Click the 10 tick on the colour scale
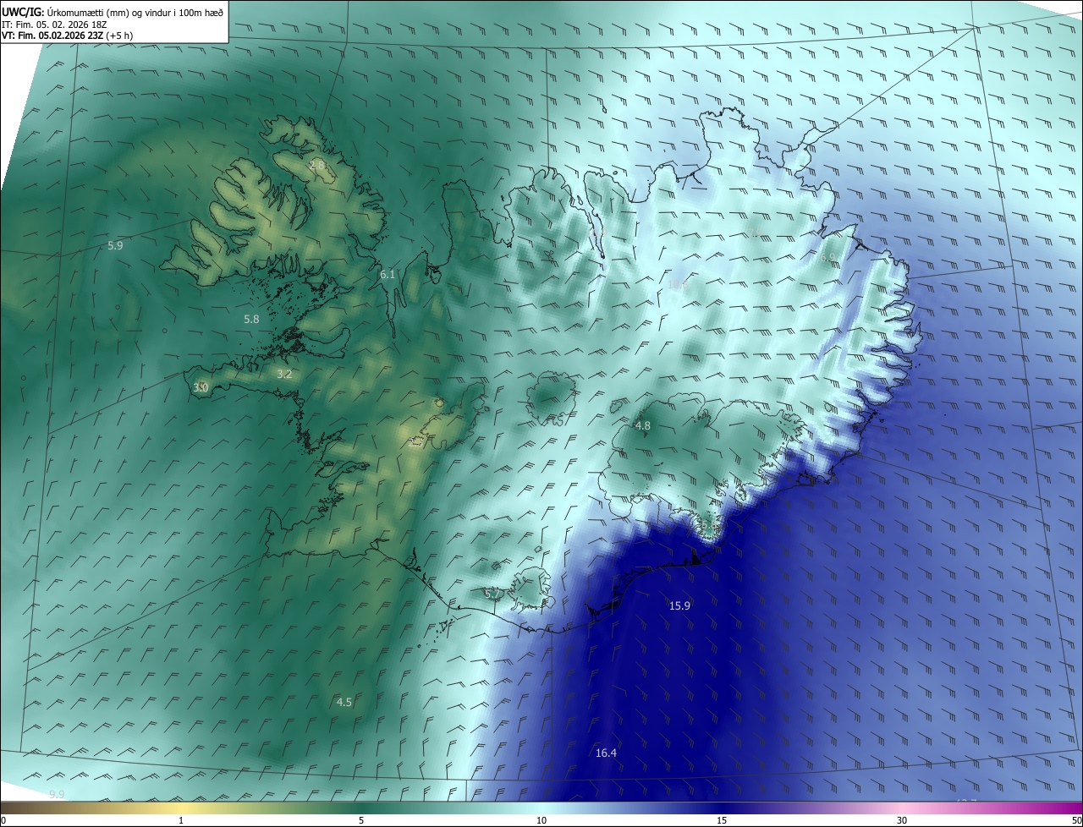The height and width of the screenshot is (827, 1083). click(x=541, y=820)
